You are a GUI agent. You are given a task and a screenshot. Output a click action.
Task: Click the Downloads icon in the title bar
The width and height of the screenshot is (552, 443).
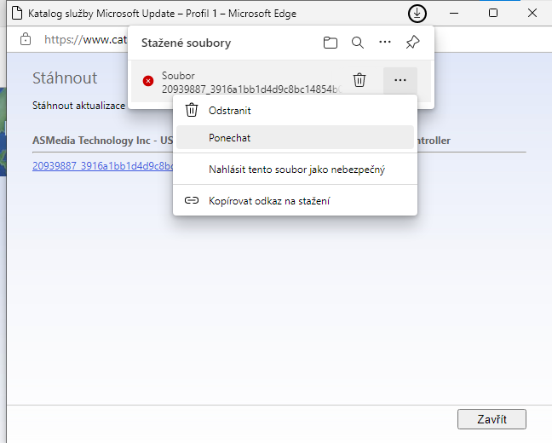click(417, 14)
